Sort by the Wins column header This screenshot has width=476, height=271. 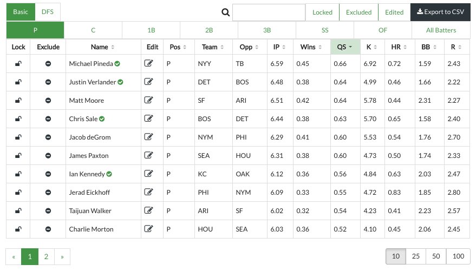click(311, 47)
